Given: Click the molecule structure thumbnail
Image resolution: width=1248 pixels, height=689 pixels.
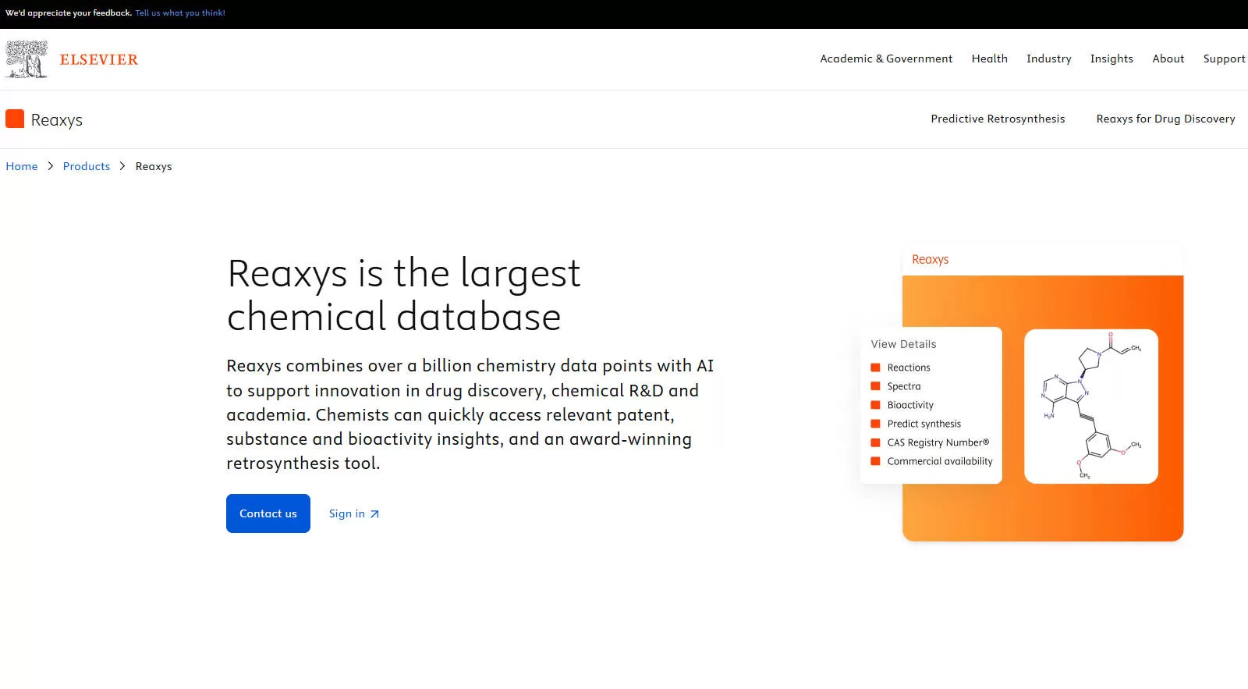Looking at the screenshot, I should pos(1091,407).
